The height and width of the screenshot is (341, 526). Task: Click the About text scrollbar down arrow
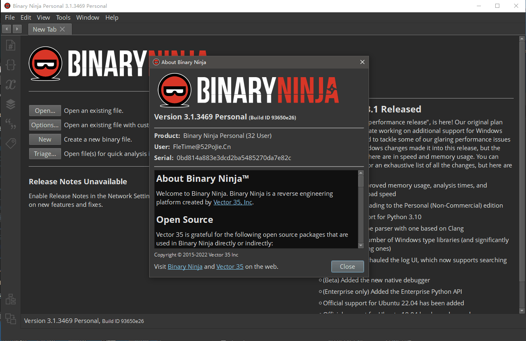[361, 245]
